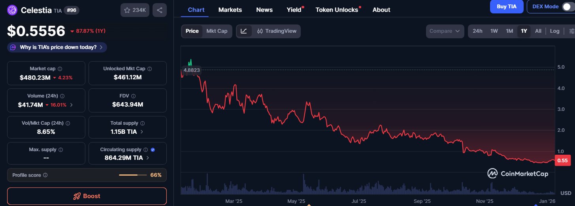Image resolution: width=575 pixels, height=206 pixels.
Task: Add Celestia to watchlist with star
Action: coord(127,10)
